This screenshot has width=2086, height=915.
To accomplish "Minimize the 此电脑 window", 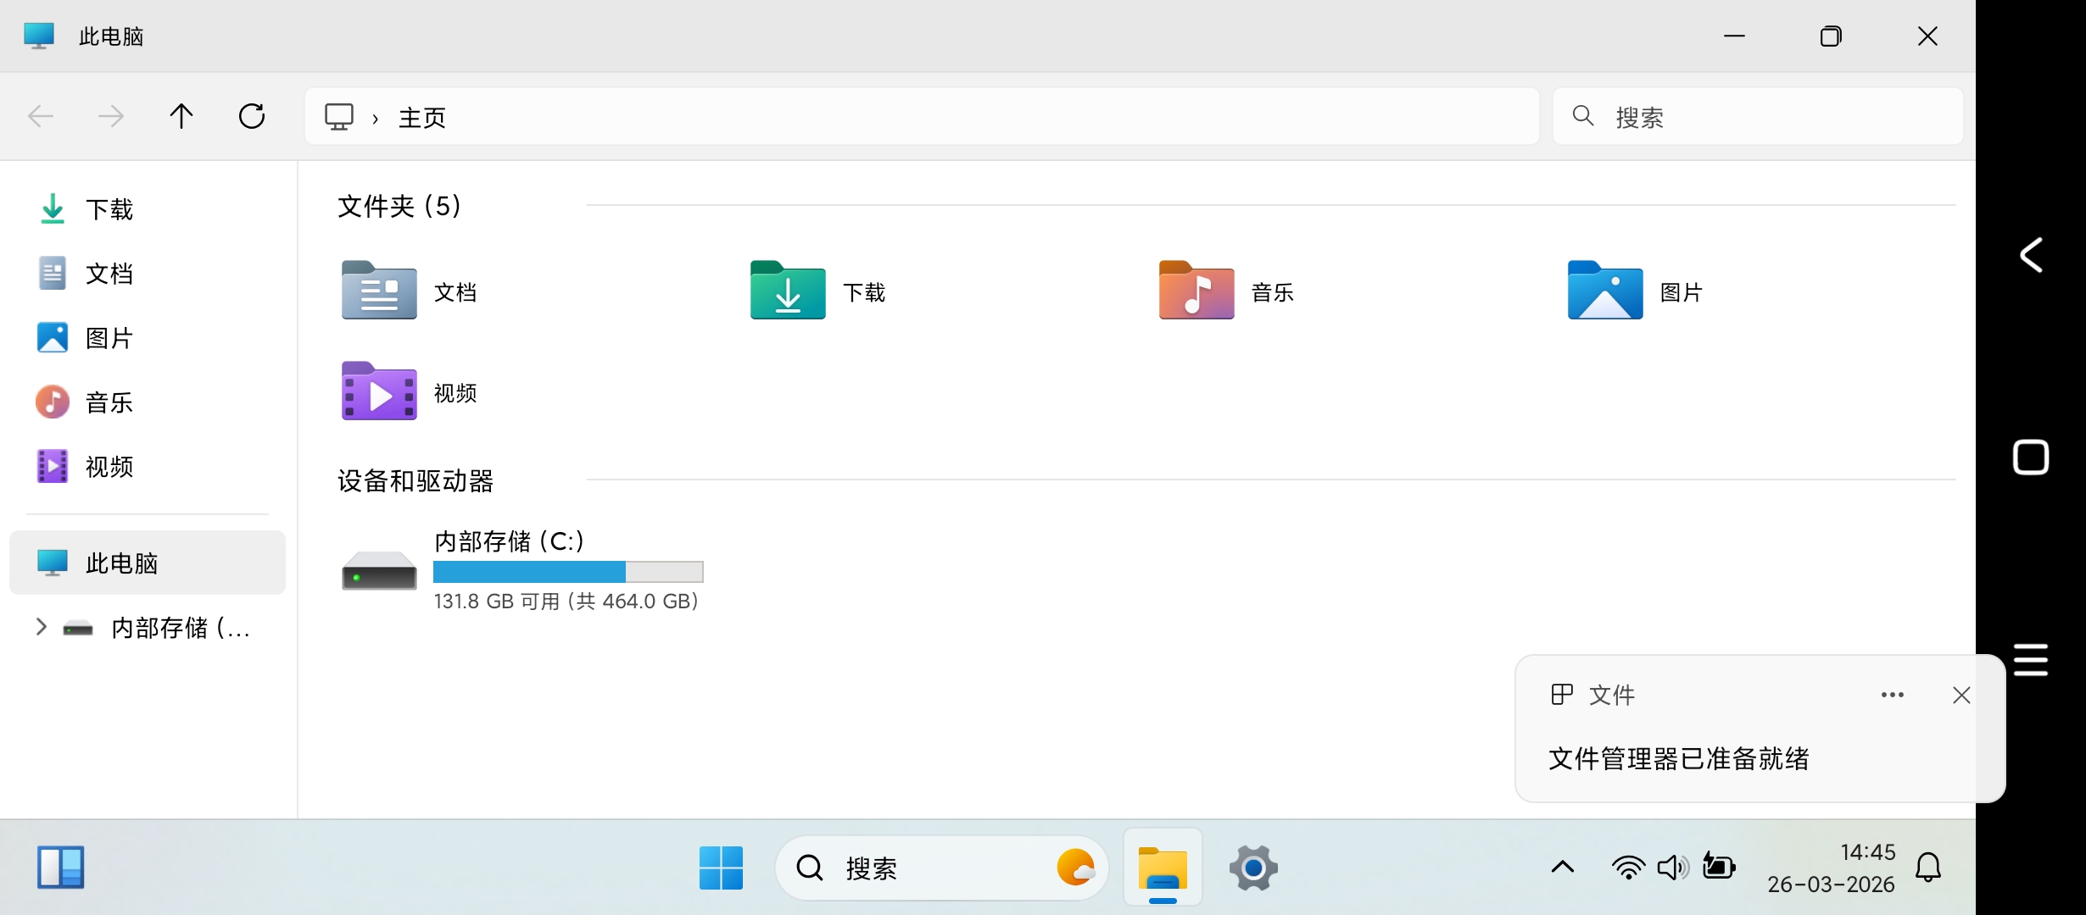I will pos(1734,36).
